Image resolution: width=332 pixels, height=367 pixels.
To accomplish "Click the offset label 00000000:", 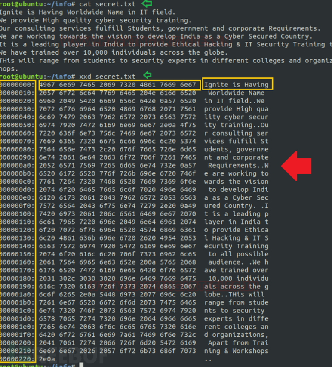I will point(17,85).
